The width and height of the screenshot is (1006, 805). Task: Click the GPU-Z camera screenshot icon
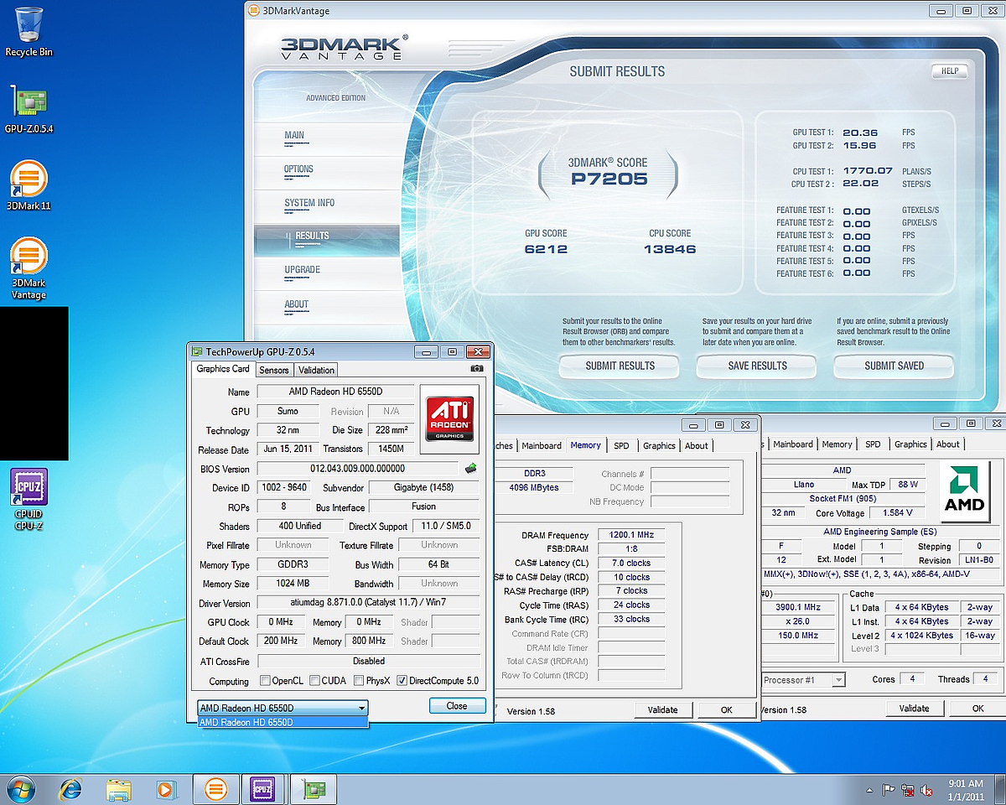(x=477, y=369)
